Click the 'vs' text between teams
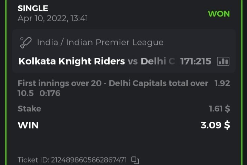The height and width of the screenshot is (165, 247). point(133,62)
